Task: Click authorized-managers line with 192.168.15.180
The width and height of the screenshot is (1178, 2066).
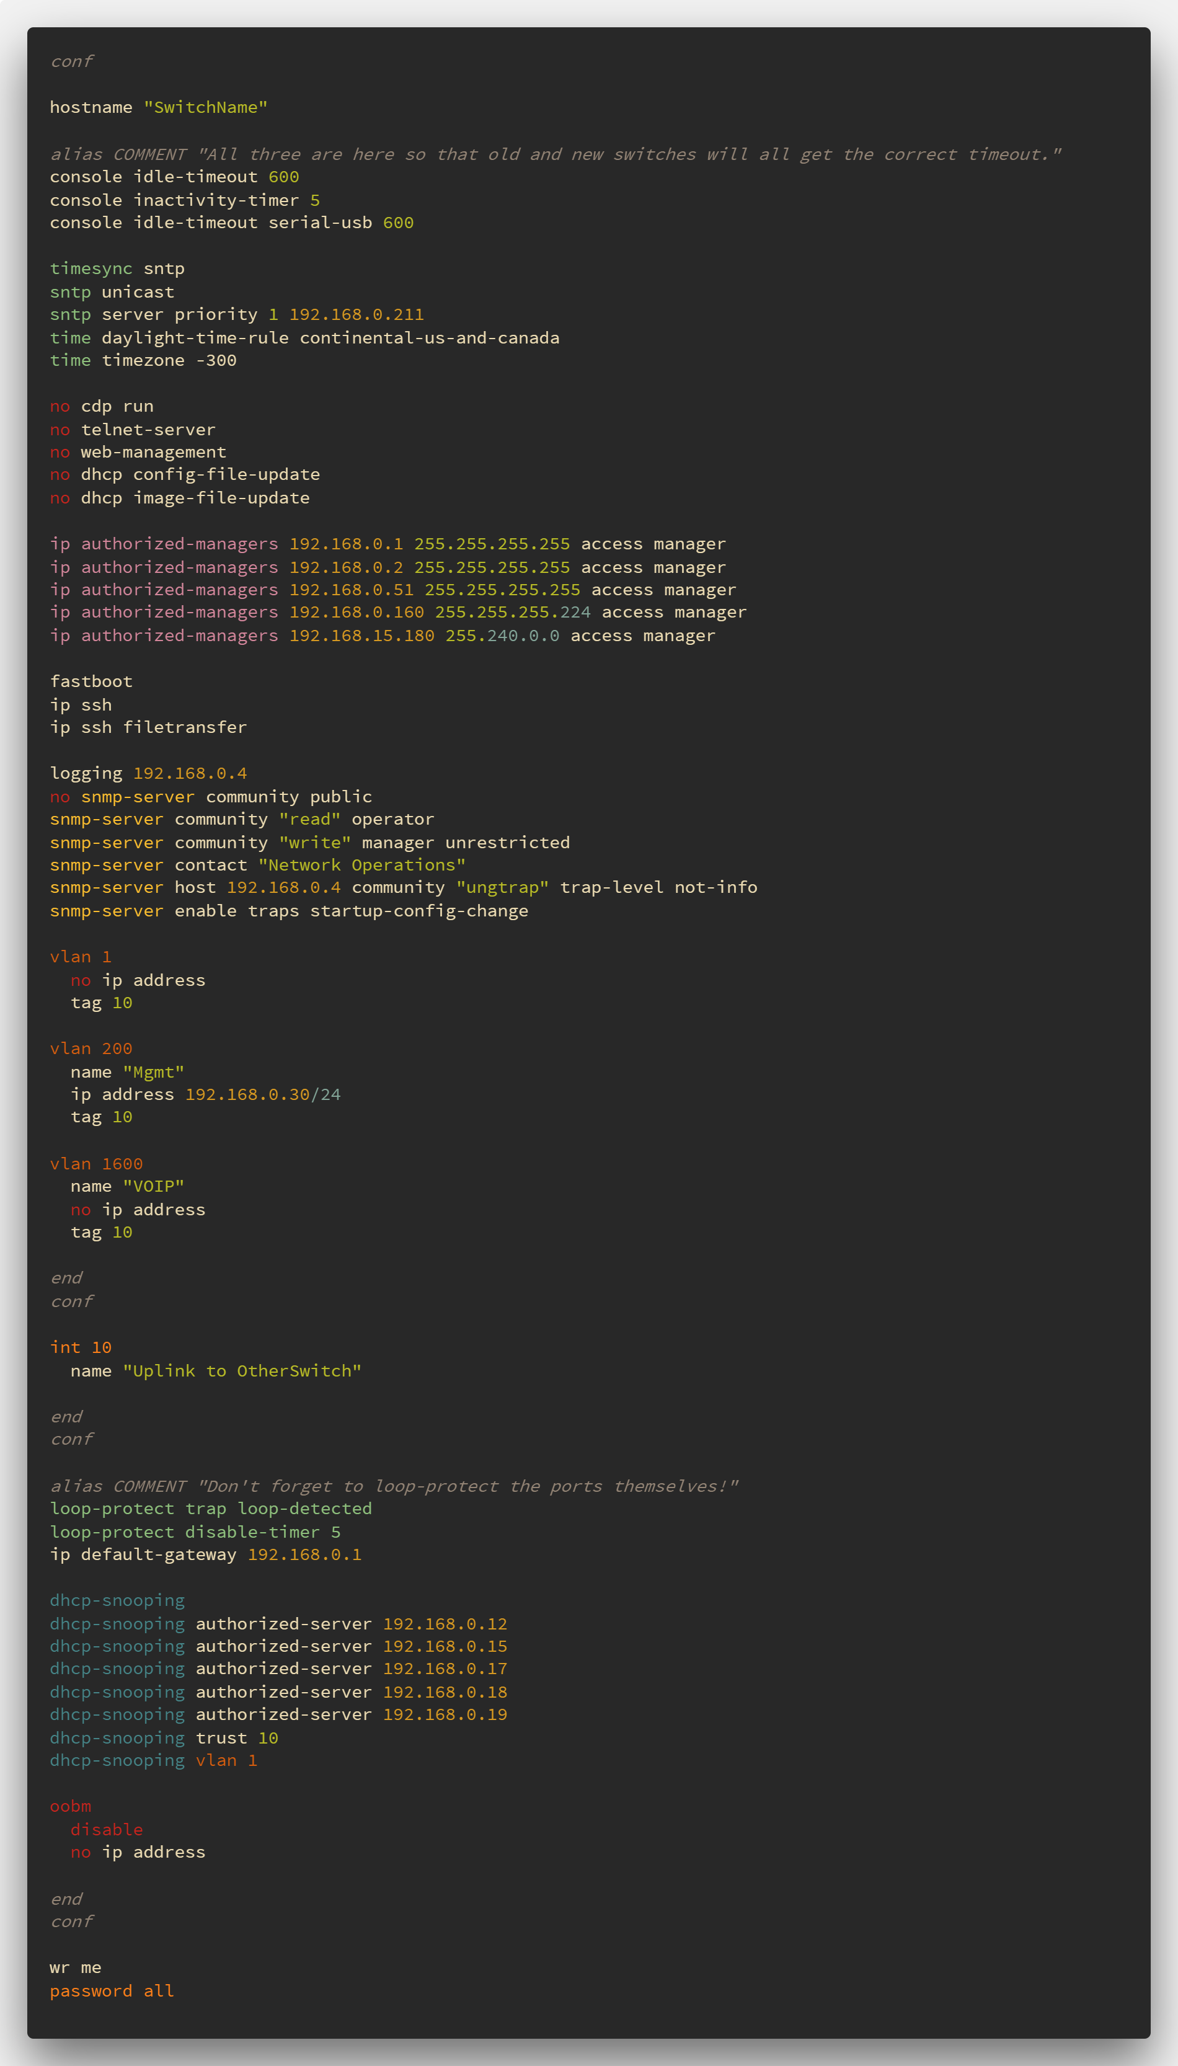Action: [x=383, y=636]
